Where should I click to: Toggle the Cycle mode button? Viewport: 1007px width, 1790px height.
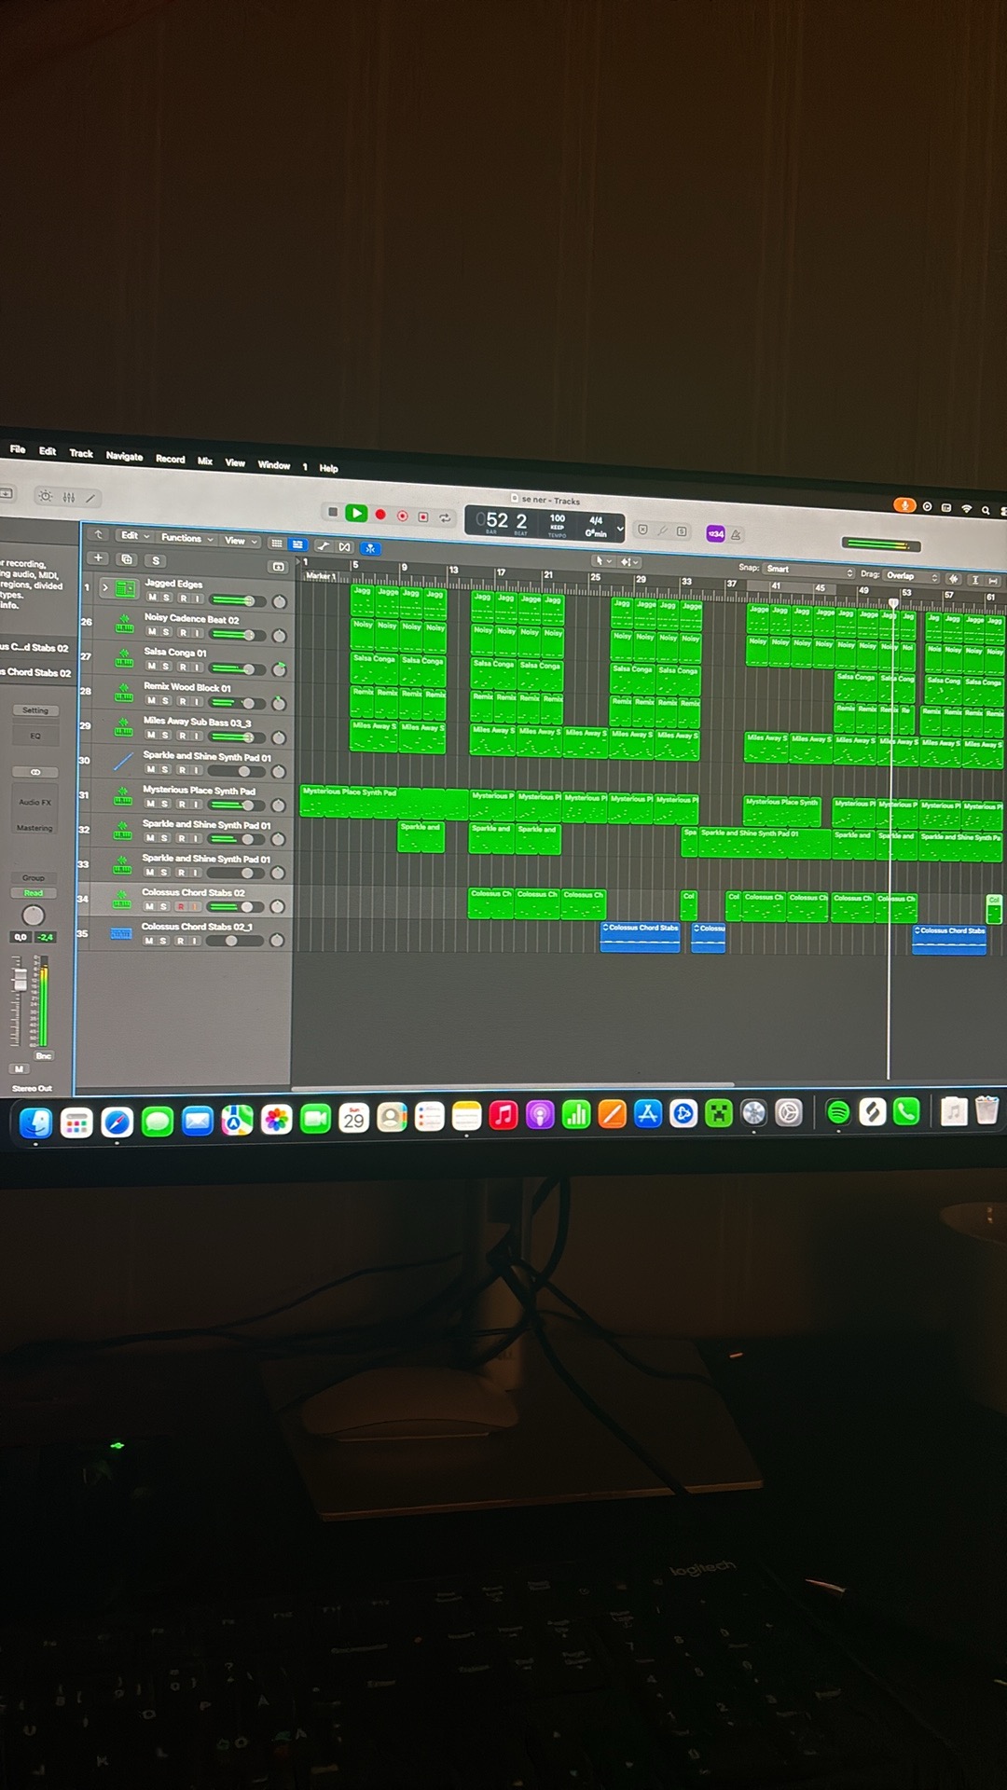coord(445,517)
